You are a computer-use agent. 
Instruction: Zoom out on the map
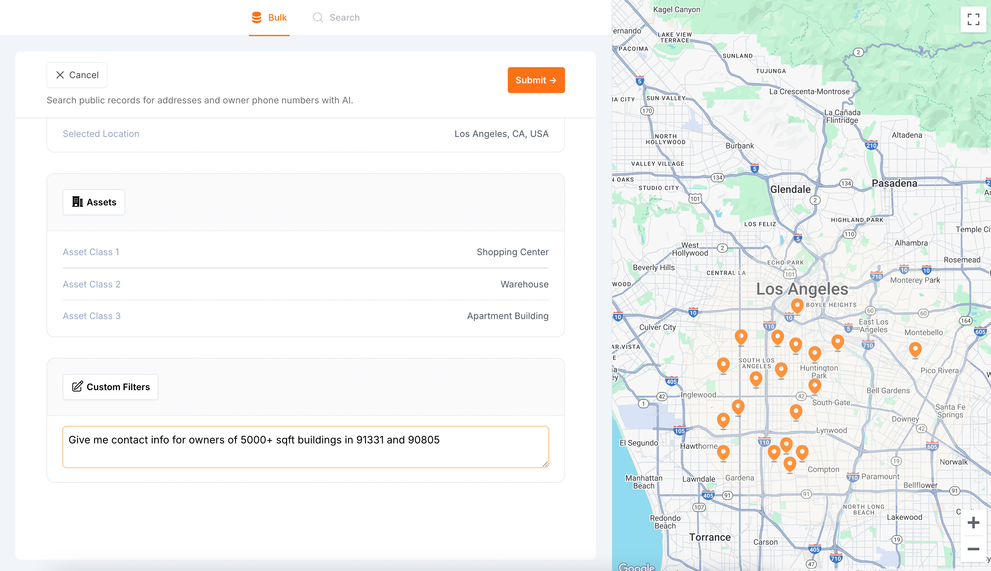[973, 549]
